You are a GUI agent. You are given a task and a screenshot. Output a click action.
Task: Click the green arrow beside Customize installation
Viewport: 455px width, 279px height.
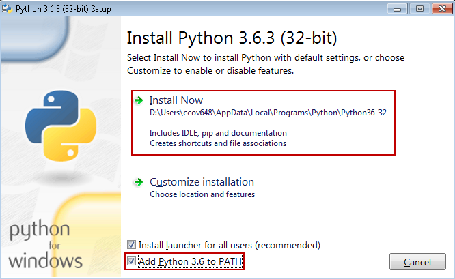click(x=139, y=182)
